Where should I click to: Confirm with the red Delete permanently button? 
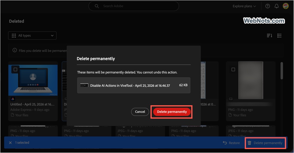pyautogui.click(x=172, y=112)
